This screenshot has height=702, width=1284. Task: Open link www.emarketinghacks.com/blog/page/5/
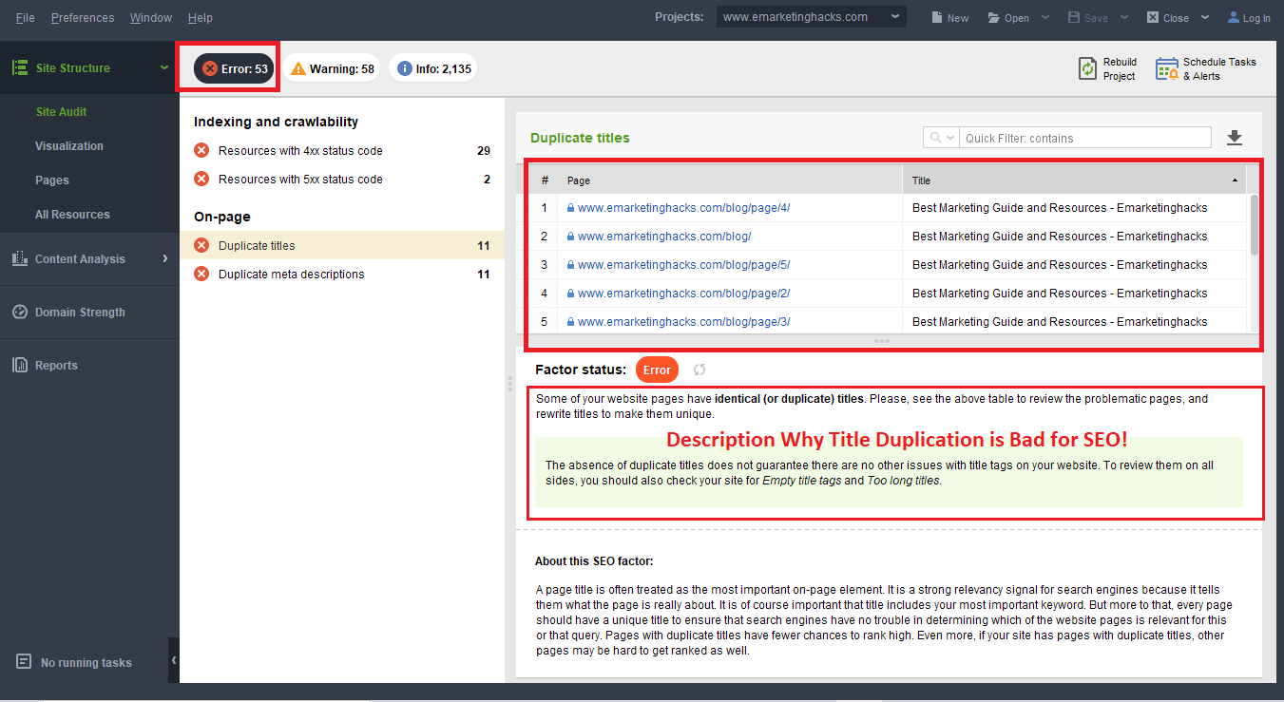[x=683, y=264]
